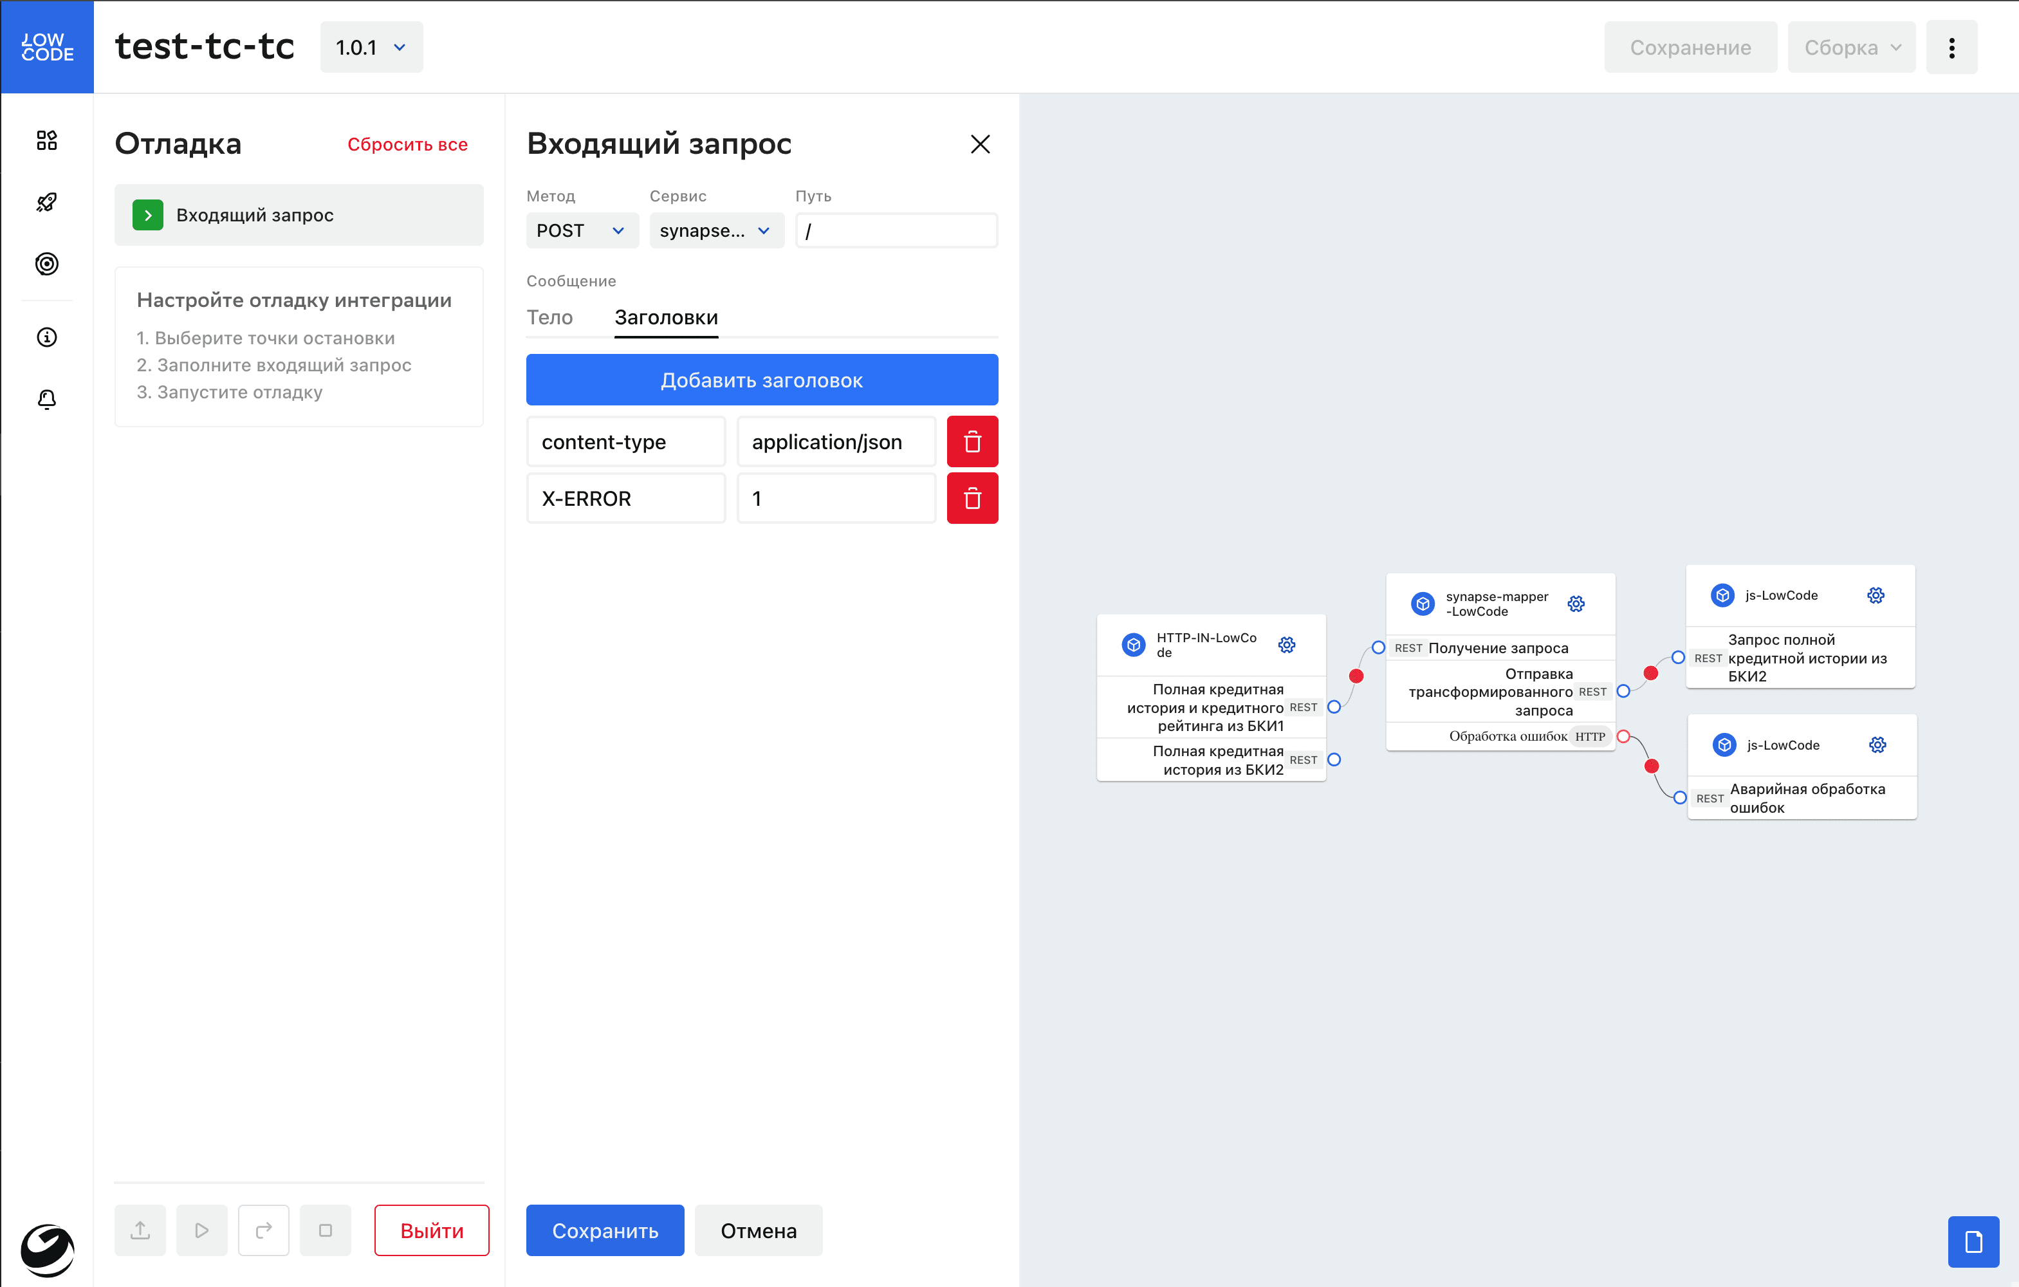Click the info circle sidebar icon
The height and width of the screenshot is (1287, 2019).
47,337
